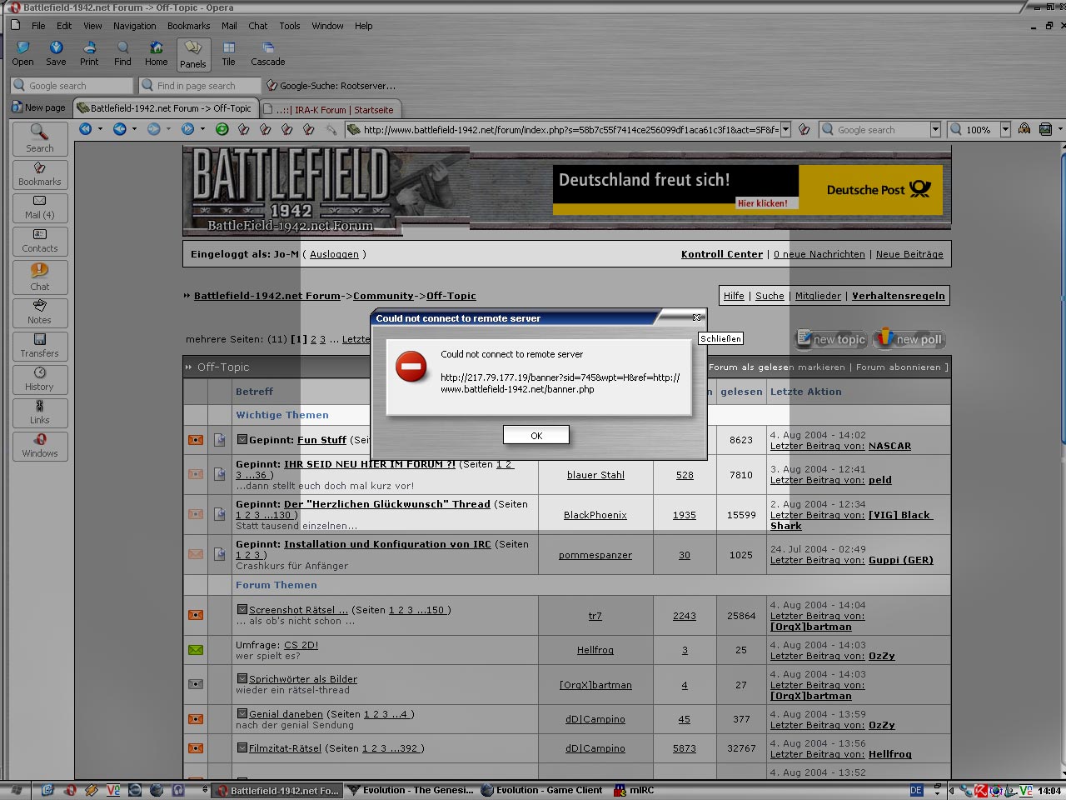Click the new poll button
This screenshot has height=800, width=1066.
[x=908, y=338]
